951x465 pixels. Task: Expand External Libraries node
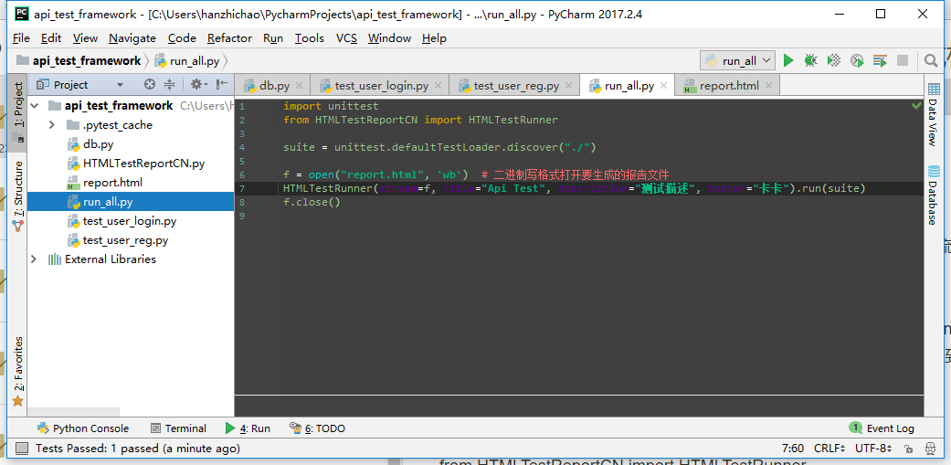[35, 259]
